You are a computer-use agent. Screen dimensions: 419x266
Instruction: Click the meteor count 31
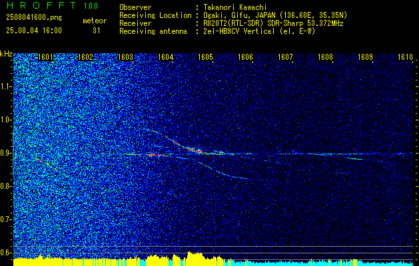[97, 31]
